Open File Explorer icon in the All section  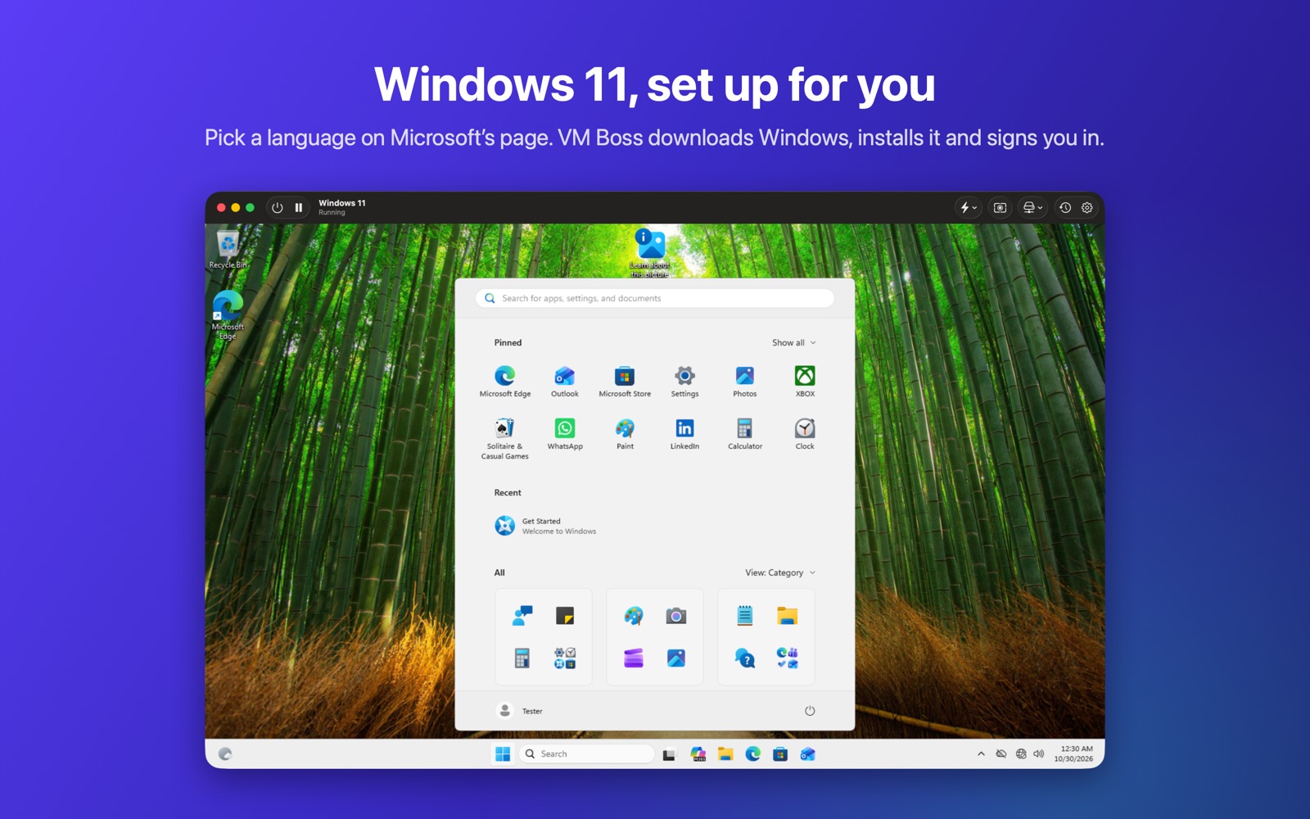pyautogui.click(x=788, y=616)
